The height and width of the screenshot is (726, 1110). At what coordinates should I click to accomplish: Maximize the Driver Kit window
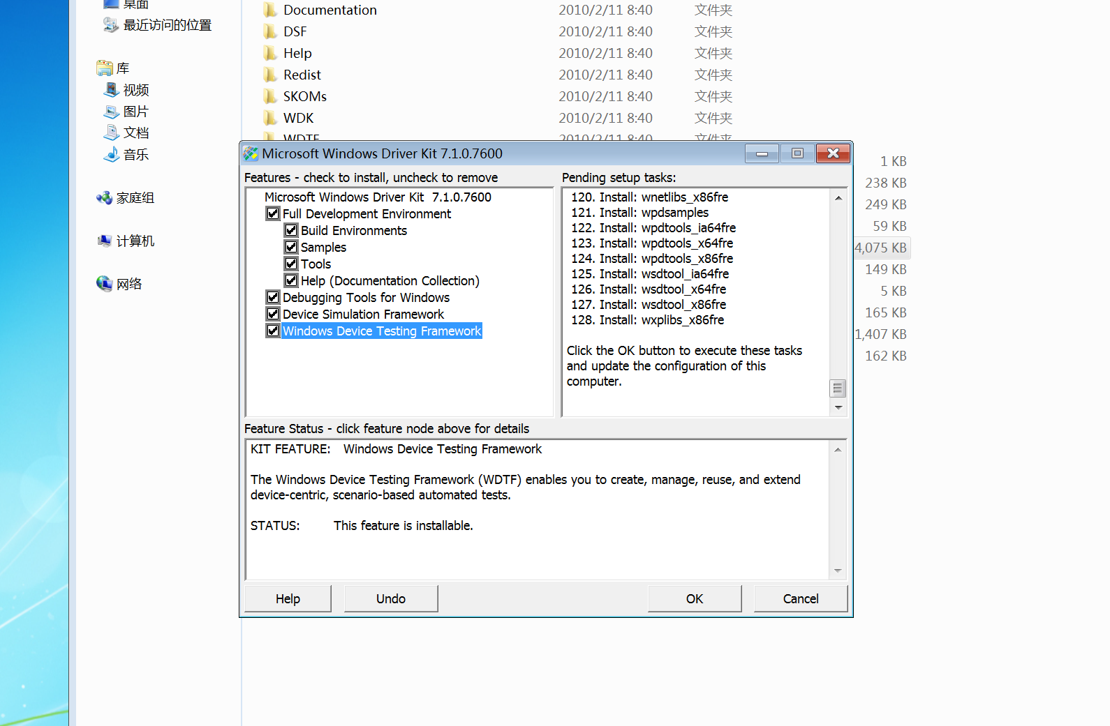(797, 153)
